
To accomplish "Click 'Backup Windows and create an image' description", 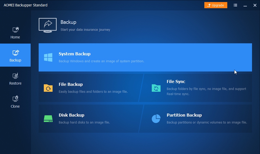I will click(102, 61).
